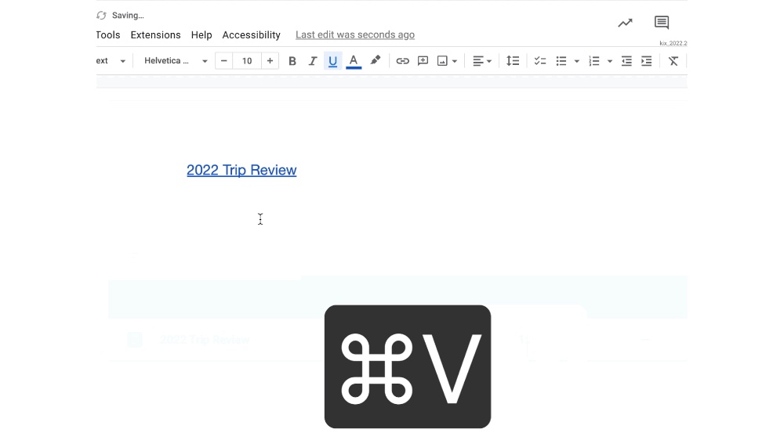Screen dimensions: 784x440
Task: Click the highlight color marker icon
Action: click(x=376, y=60)
